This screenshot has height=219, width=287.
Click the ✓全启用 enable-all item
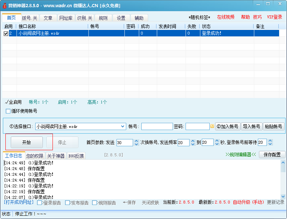(x=13, y=102)
